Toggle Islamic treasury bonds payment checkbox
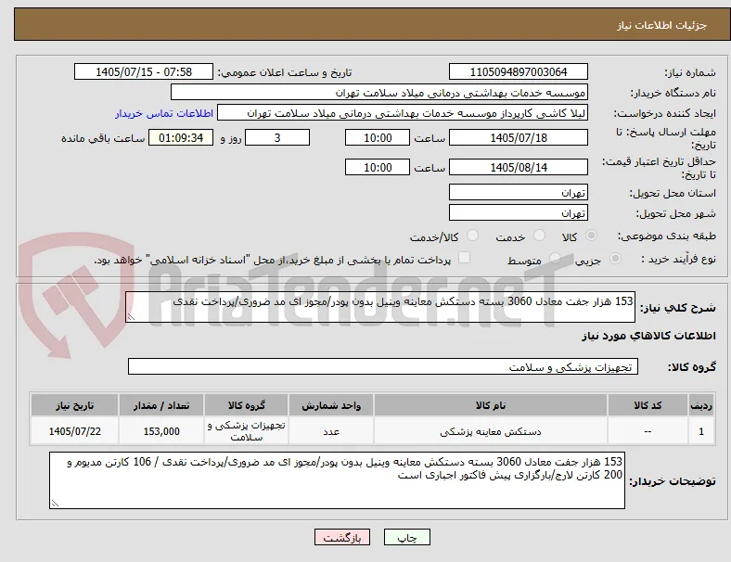This screenshot has height=562, width=731. coord(464,258)
